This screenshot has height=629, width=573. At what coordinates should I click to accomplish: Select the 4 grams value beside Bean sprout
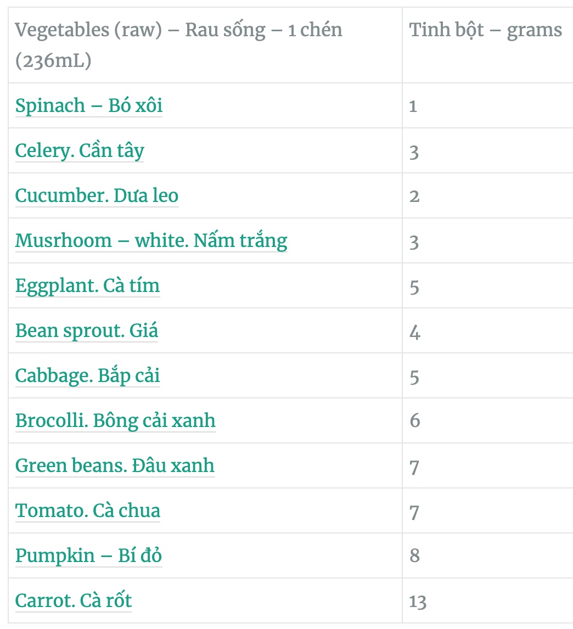414,332
